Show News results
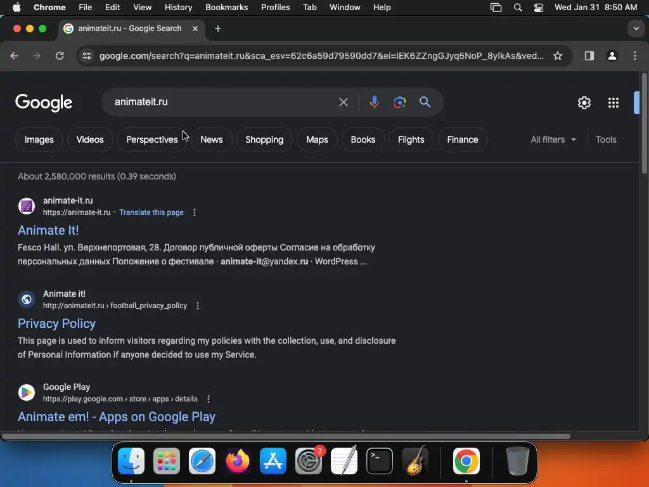 click(212, 140)
